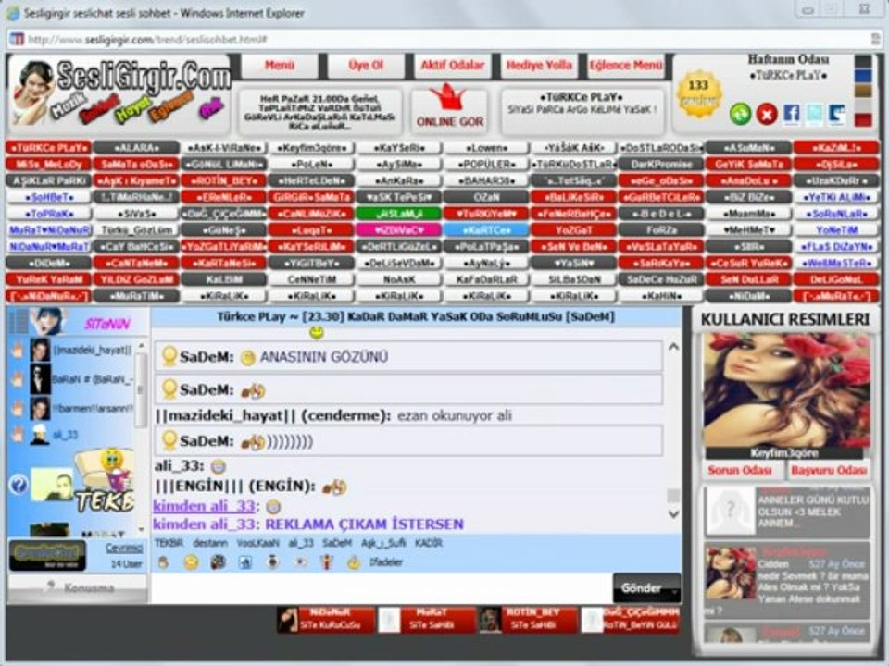Click the NiDaNuR SiTe KuRuCuSu banner
The width and height of the screenshot is (889, 666).
(x=326, y=619)
